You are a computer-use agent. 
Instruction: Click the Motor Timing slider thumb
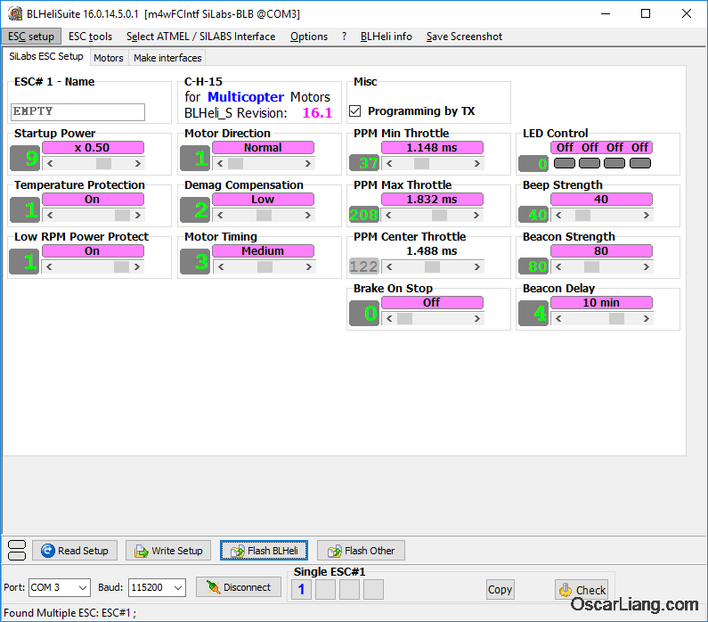[264, 267]
